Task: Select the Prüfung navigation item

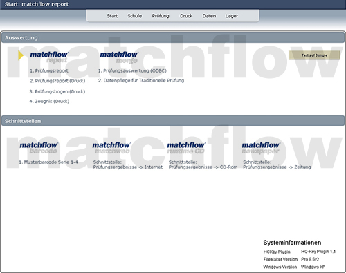Action: [x=161, y=16]
